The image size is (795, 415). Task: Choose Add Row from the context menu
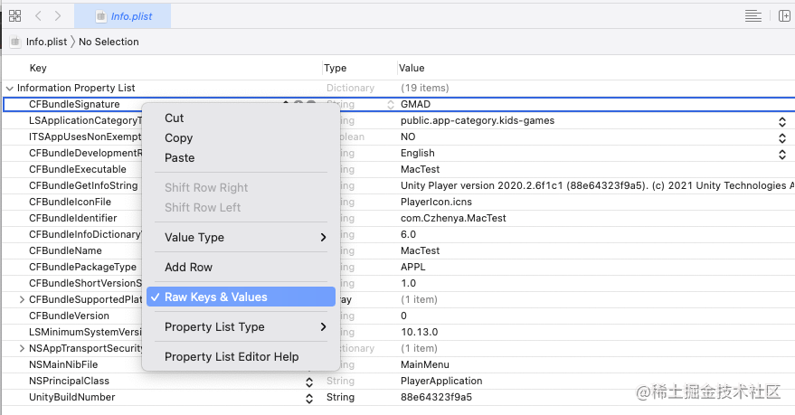[x=188, y=268]
